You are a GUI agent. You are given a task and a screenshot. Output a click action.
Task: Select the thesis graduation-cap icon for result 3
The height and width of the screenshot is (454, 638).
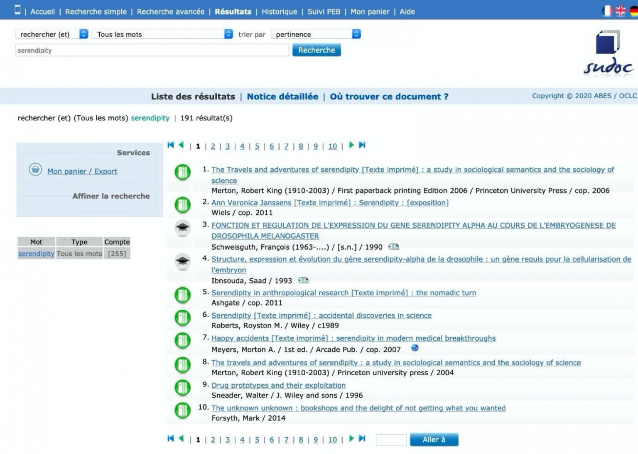(182, 228)
